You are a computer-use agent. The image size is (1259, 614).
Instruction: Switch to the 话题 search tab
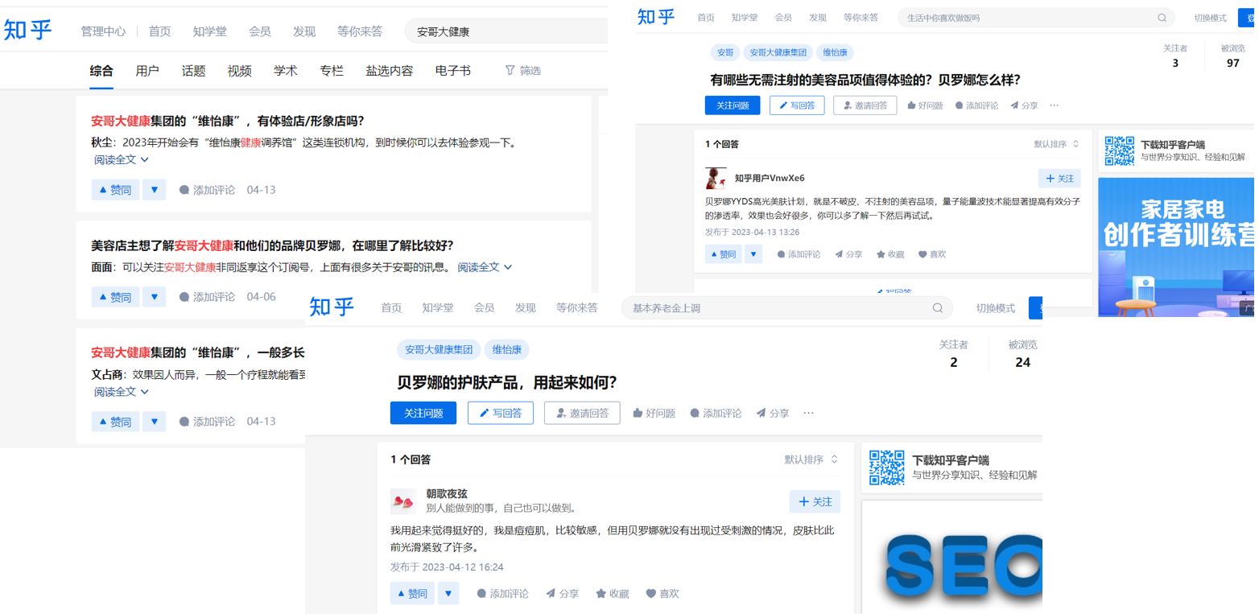click(x=193, y=71)
